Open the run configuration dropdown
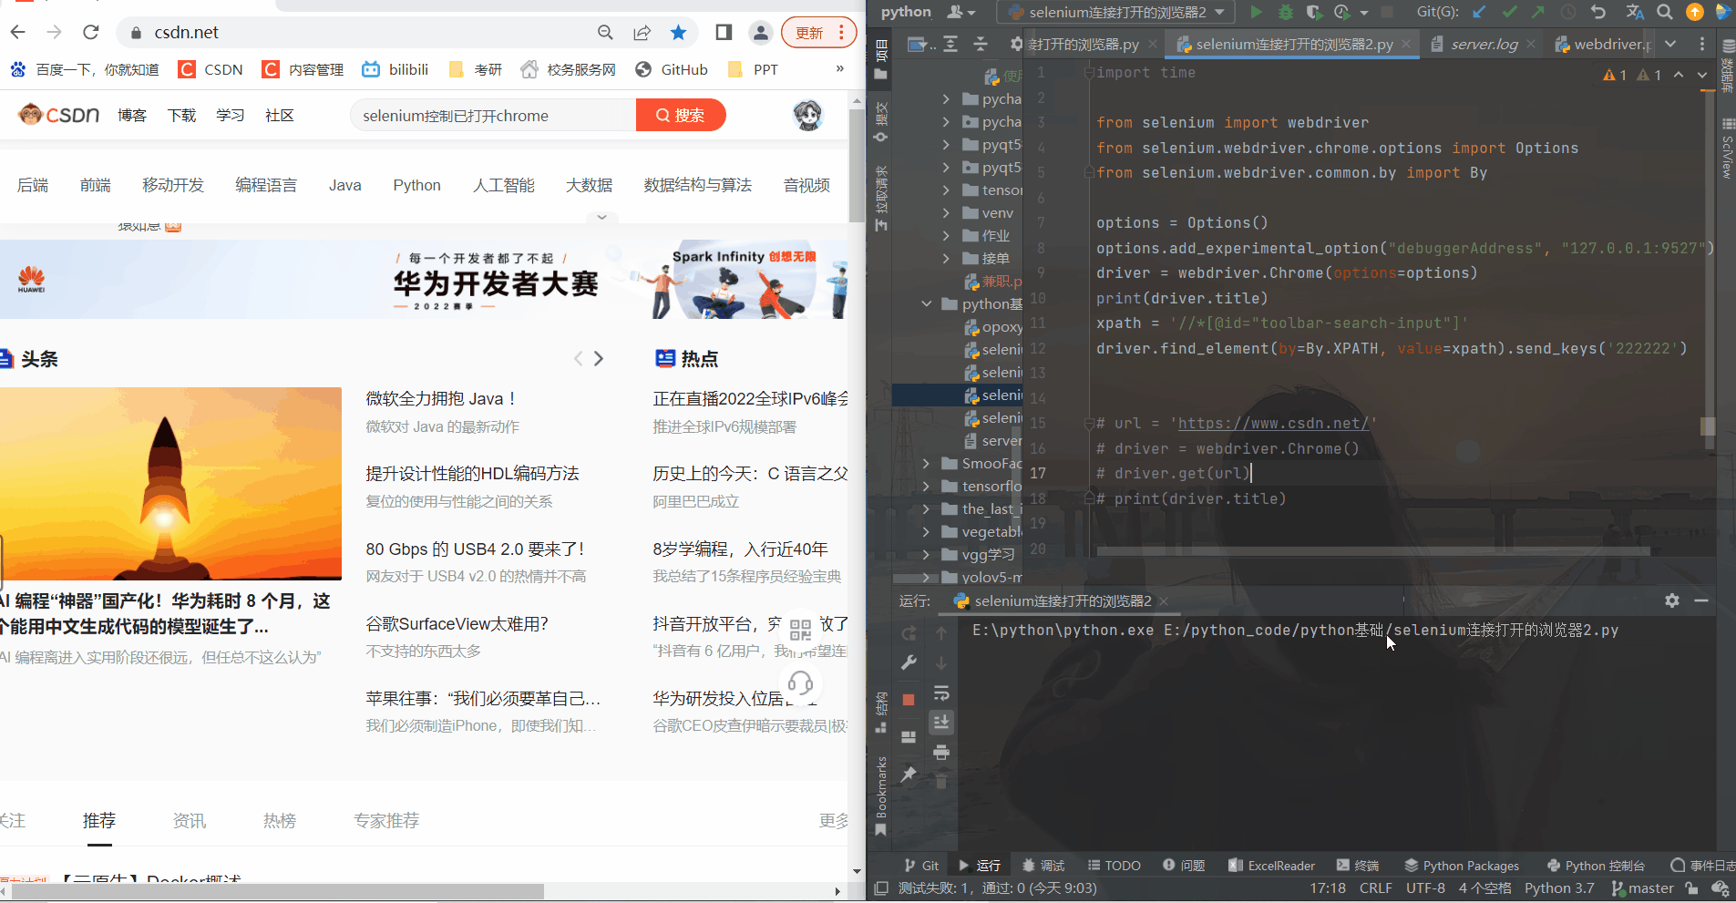The image size is (1736, 903). point(1116,12)
